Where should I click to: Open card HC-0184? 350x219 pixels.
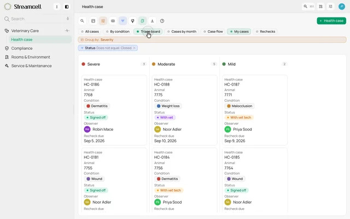tap(184, 180)
